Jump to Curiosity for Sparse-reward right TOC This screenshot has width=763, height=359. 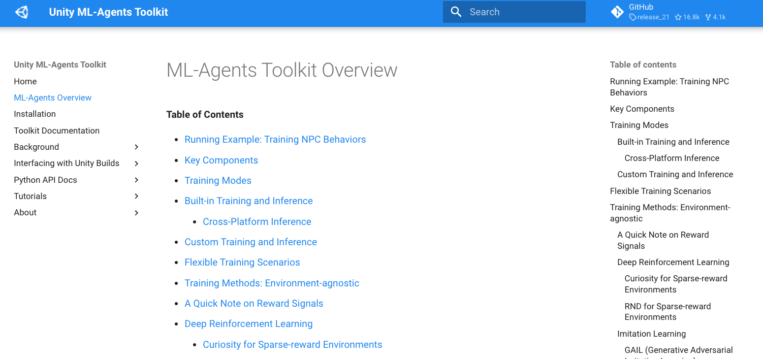(x=676, y=284)
